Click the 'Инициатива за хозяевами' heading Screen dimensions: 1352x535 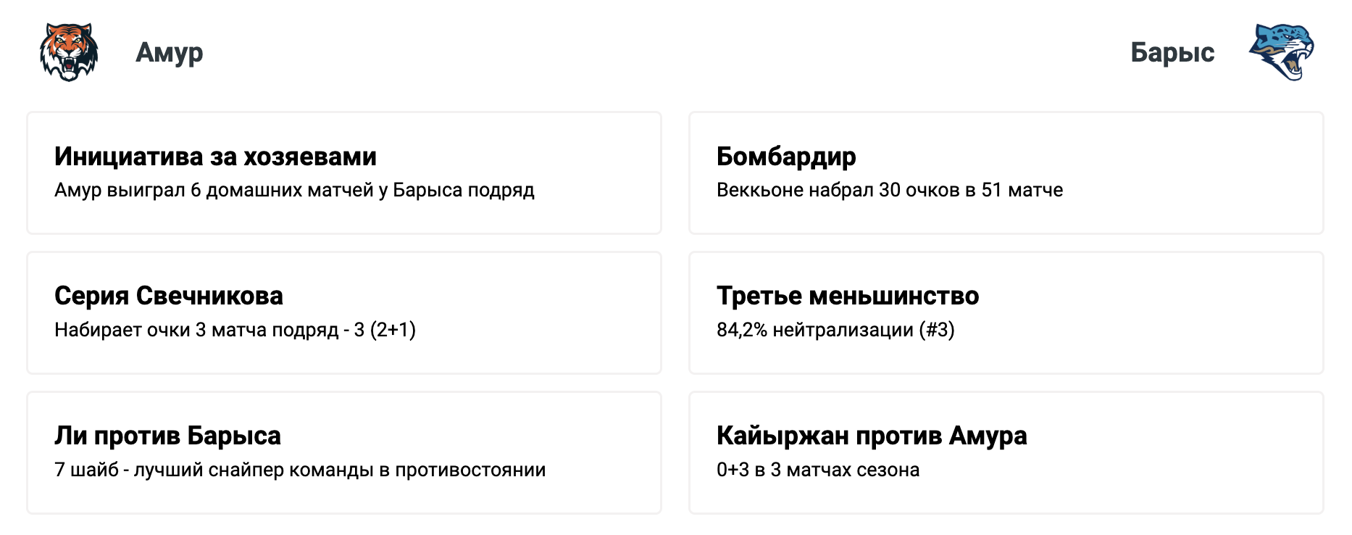215,157
